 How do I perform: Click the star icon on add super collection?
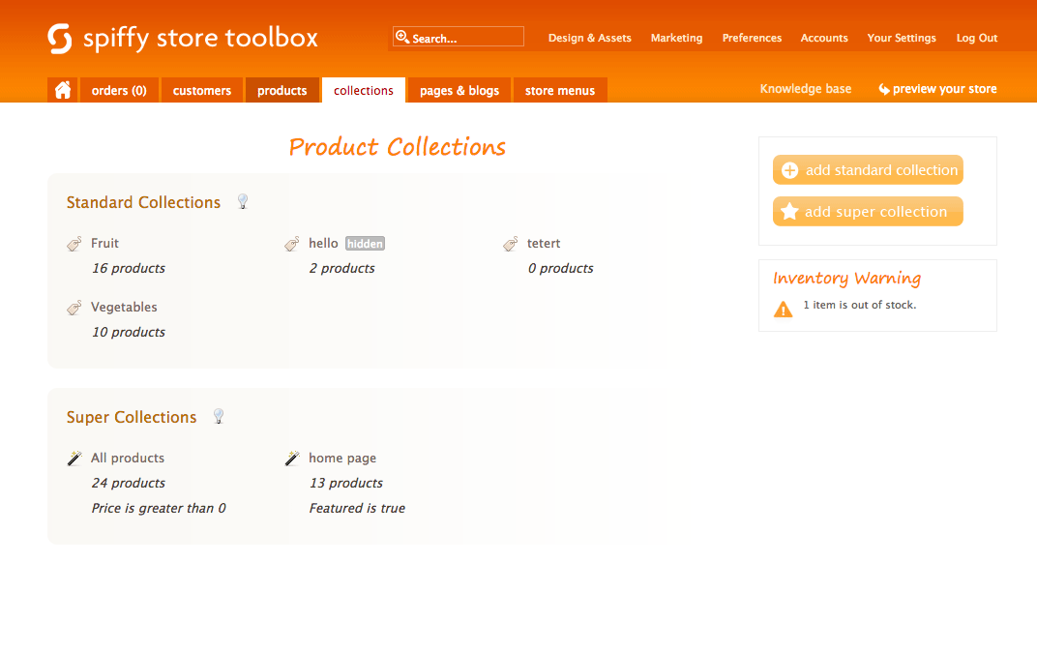(x=789, y=212)
